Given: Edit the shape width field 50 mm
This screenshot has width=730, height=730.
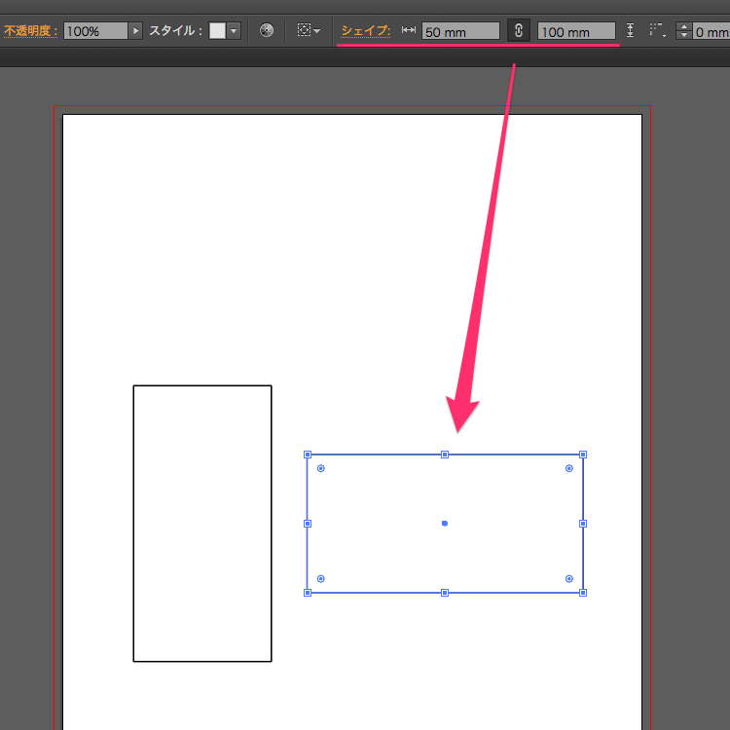Looking at the screenshot, I should pyautogui.click(x=460, y=31).
